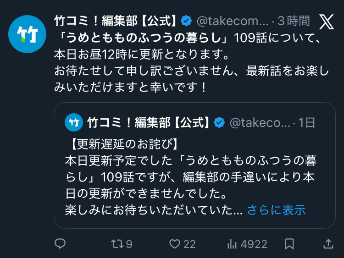Click the main verified badge checkmark
This screenshot has width=344, height=258.
[186, 21]
